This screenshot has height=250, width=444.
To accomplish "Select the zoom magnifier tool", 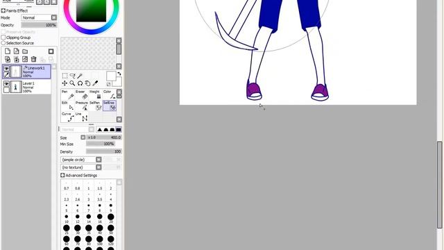I will point(72,83).
